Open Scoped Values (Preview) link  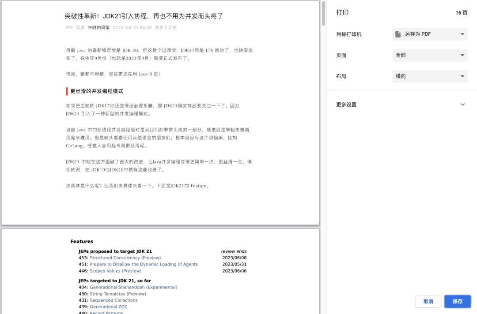(115, 271)
